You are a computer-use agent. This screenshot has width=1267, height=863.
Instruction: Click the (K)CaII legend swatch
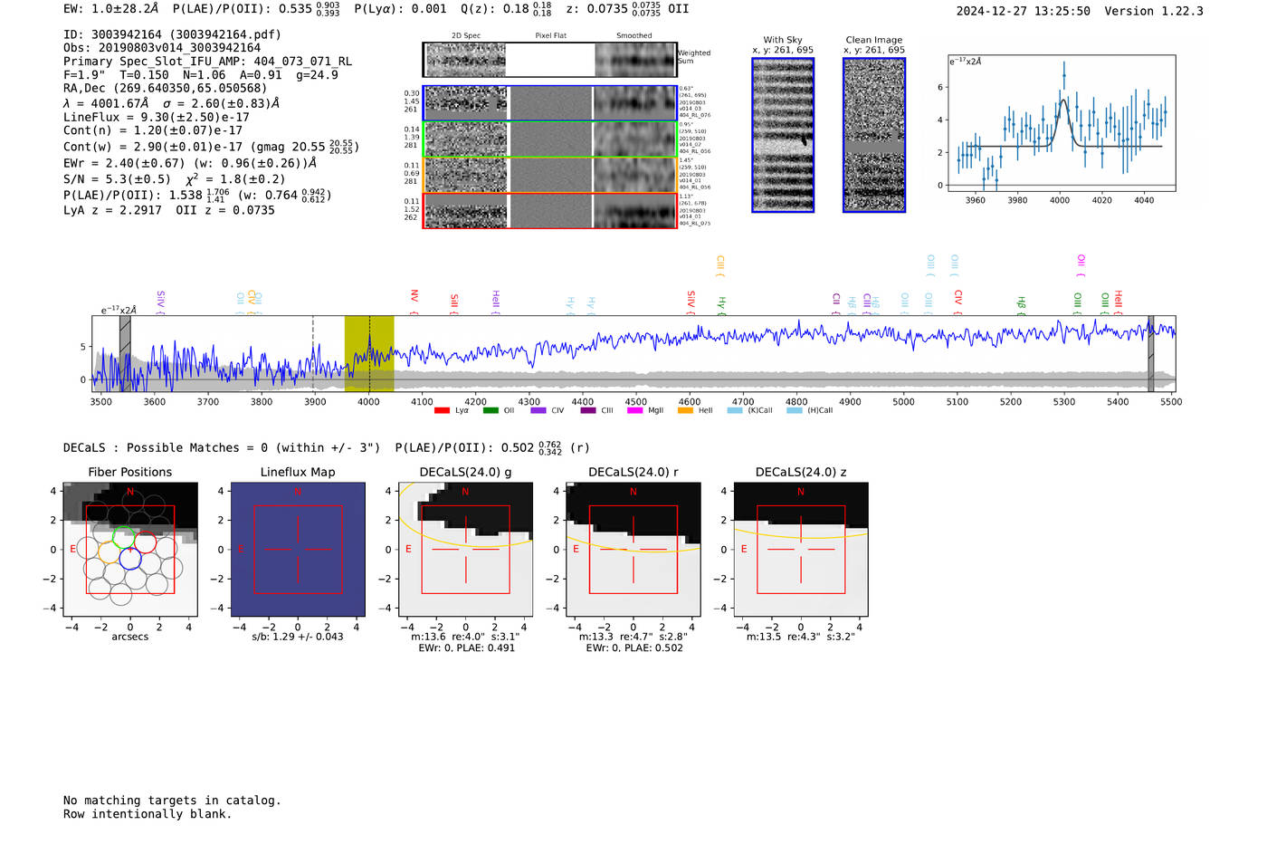pyautogui.click(x=735, y=410)
